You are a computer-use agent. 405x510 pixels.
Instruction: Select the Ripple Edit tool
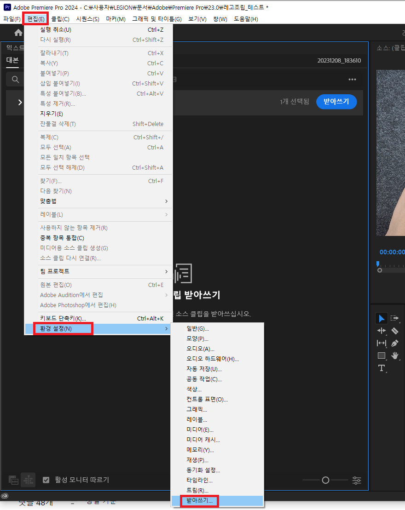[382, 331]
